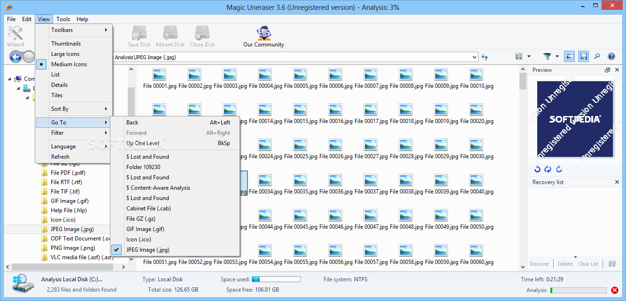Go to Folder 109230
This screenshot has width=626, height=301.
pyautogui.click(x=175, y=167)
